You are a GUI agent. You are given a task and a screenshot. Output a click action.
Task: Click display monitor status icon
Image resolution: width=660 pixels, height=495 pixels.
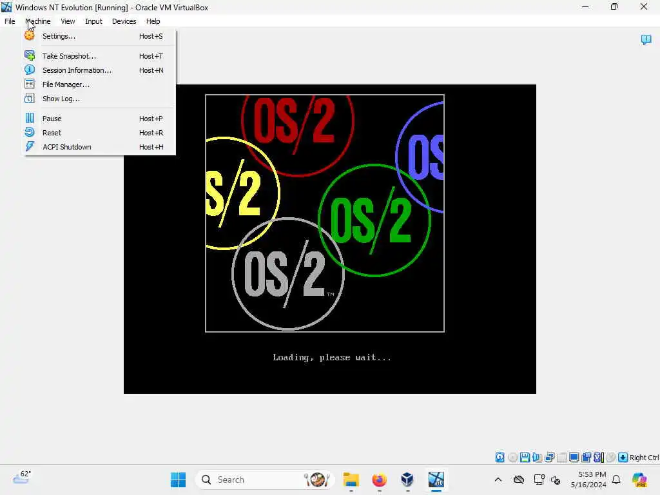[x=574, y=458]
